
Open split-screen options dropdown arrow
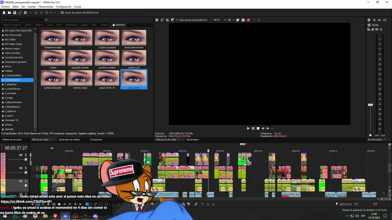[x=176, y=20]
